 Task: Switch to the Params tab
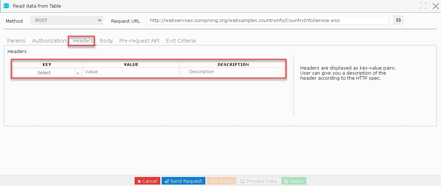16,41
